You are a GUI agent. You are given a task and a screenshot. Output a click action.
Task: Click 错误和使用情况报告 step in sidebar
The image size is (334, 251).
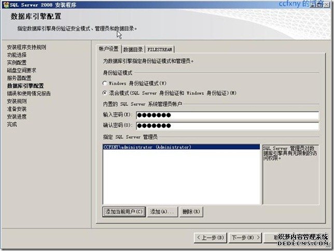(29, 94)
